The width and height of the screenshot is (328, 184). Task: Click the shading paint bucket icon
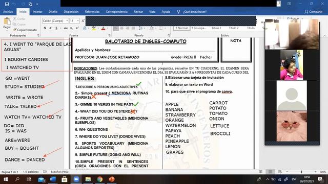[x=152, y=28]
